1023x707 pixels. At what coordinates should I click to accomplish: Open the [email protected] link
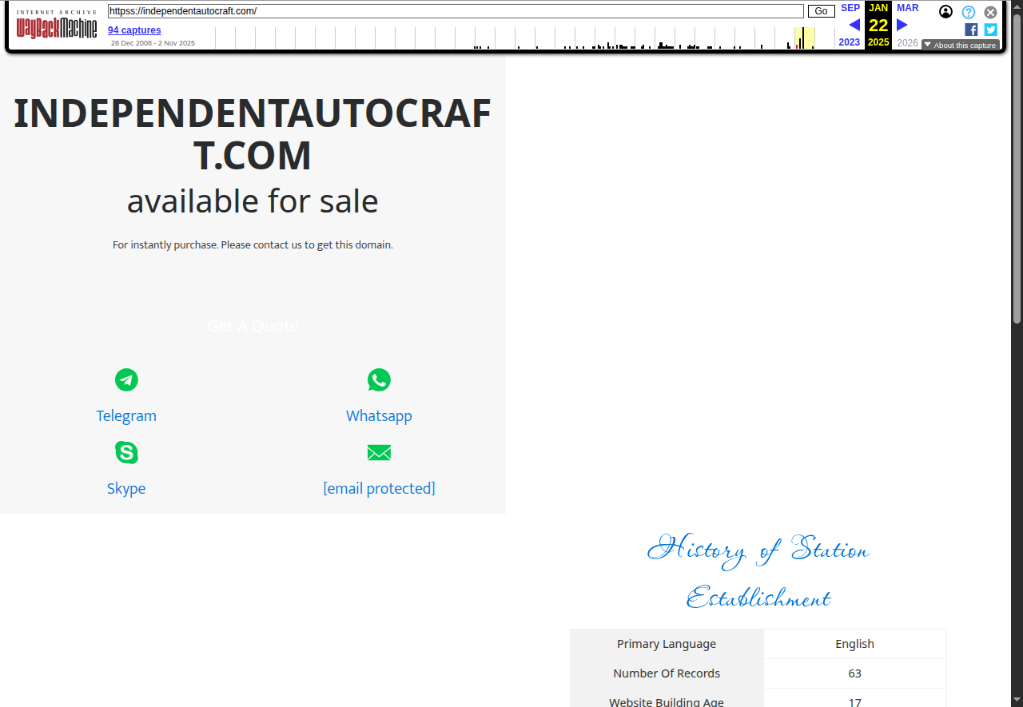click(x=379, y=489)
